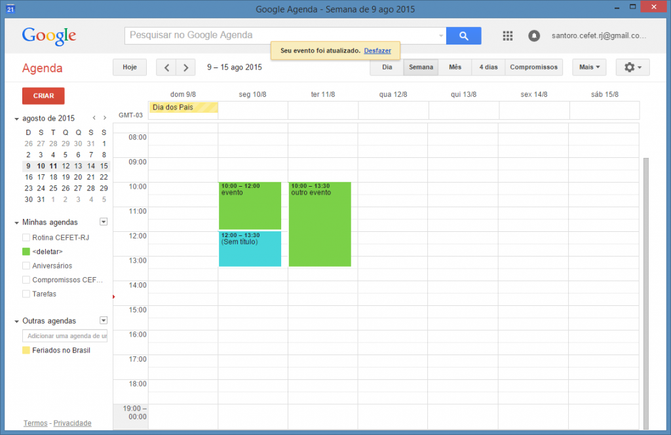
Task: Open the Mais dropdown menu
Action: click(x=589, y=67)
